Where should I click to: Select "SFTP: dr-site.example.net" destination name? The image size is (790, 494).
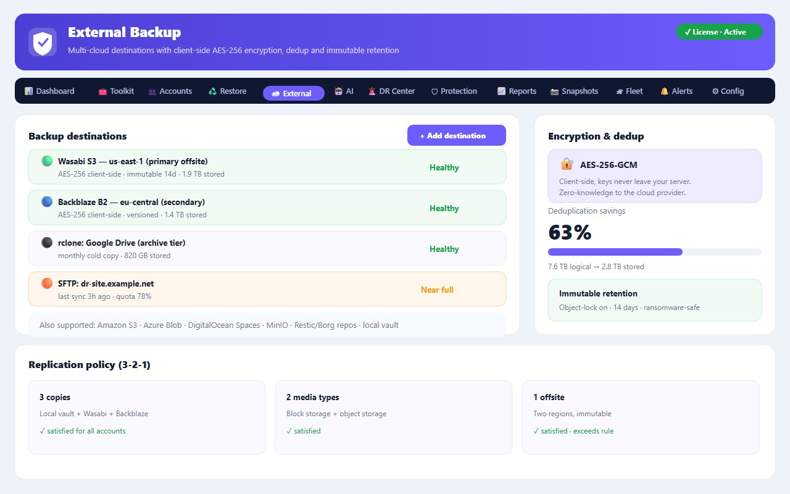[106, 283]
